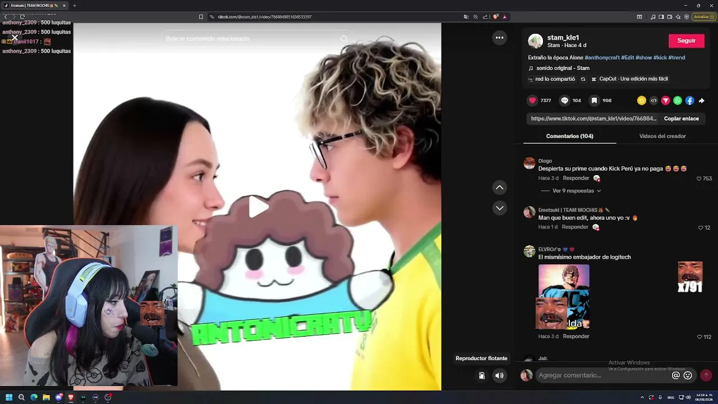Click the video link text field
This screenshot has width=718, height=404.
click(593, 119)
